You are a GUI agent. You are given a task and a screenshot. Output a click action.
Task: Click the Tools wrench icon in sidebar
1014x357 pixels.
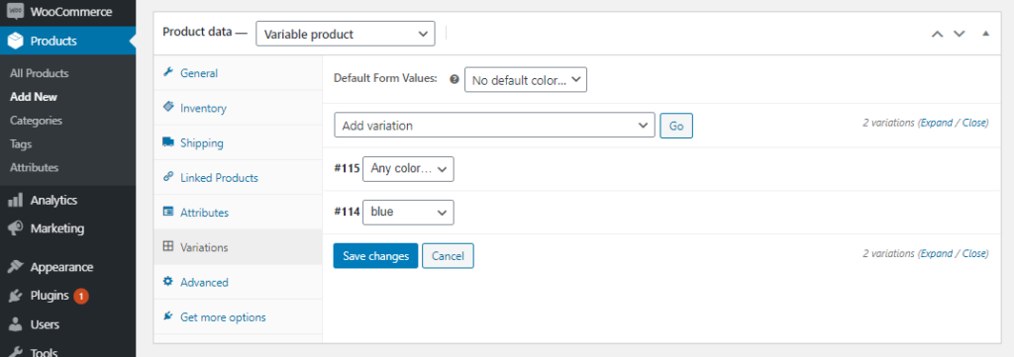coord(16,352)
